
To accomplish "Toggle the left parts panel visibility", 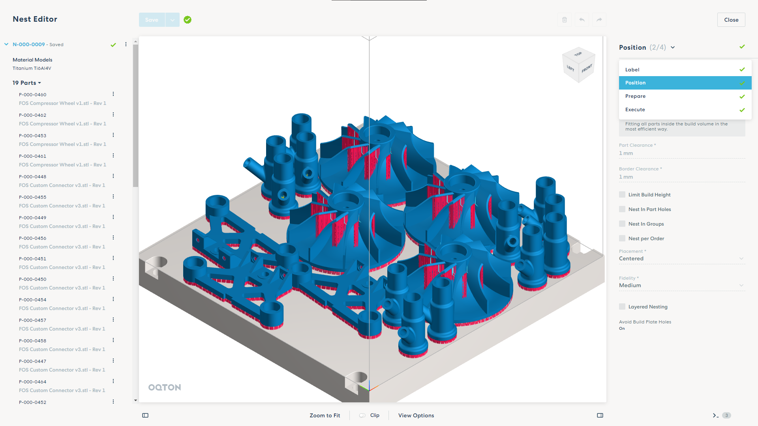I will 145,415.
